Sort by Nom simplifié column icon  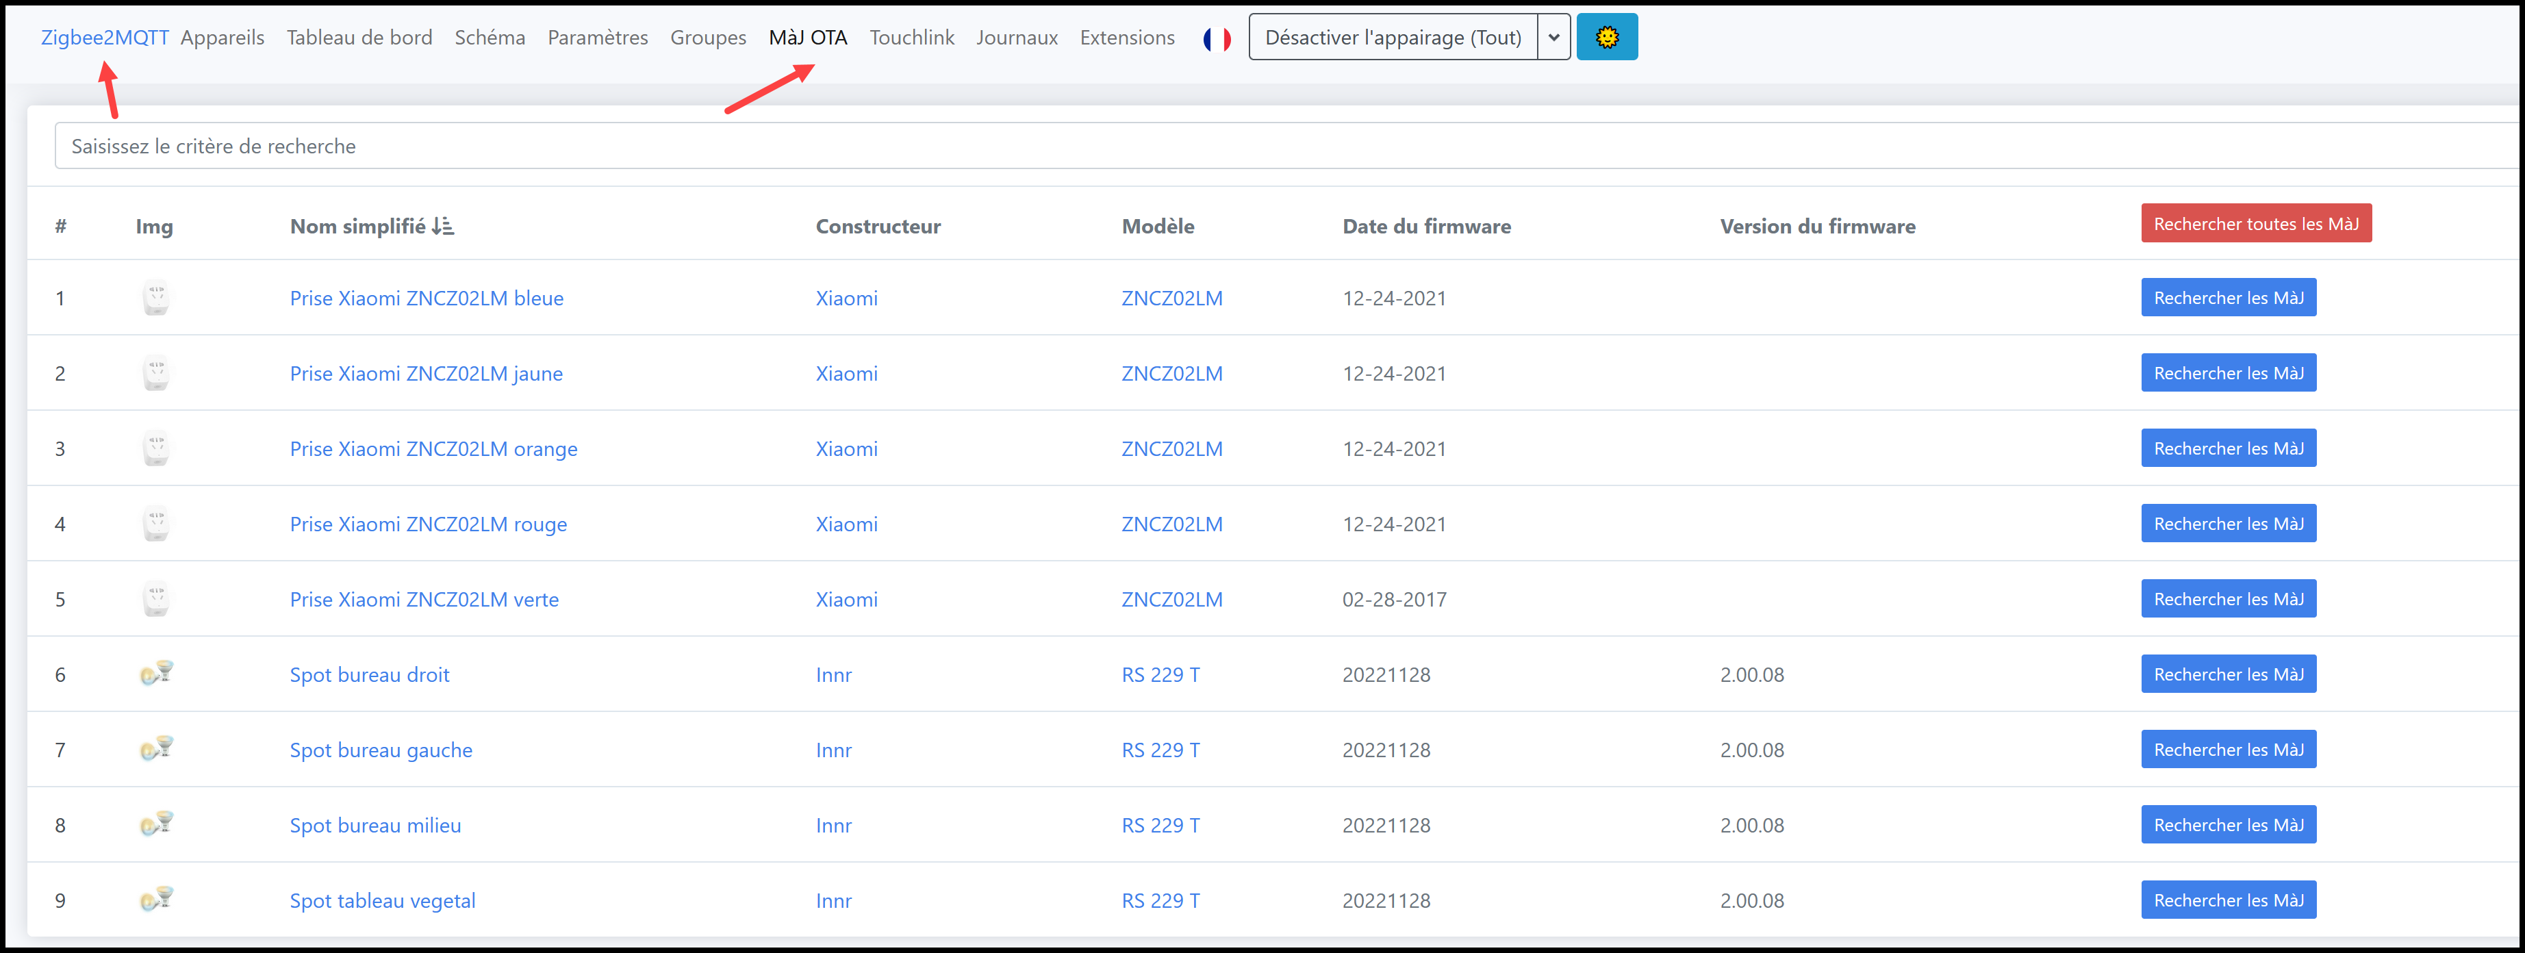coord(443,227)
